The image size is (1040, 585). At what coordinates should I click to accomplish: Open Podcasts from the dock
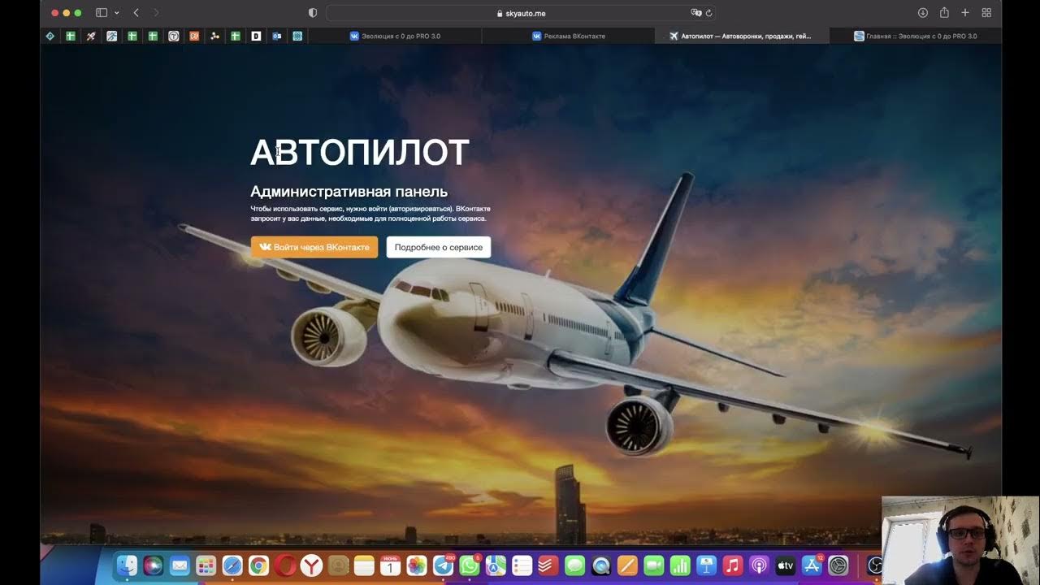[759, 565]
